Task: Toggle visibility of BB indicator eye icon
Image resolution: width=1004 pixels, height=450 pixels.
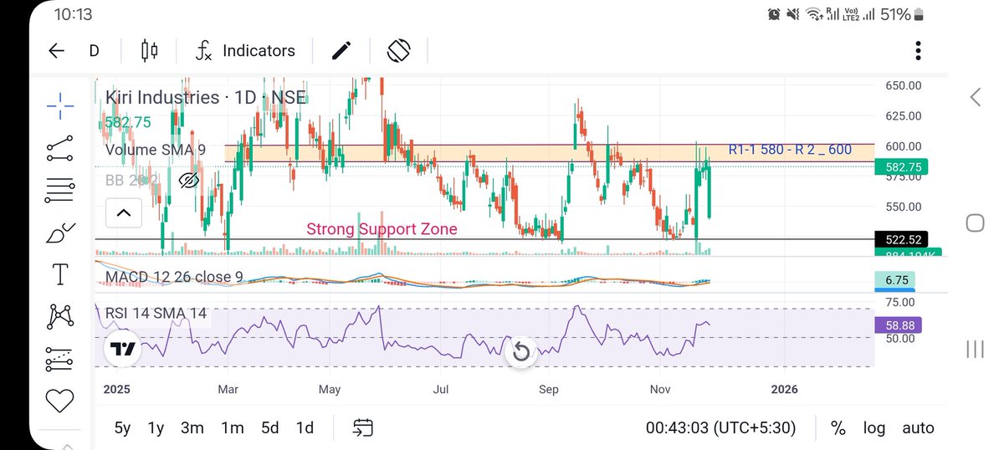Action: tap(189, 180)
